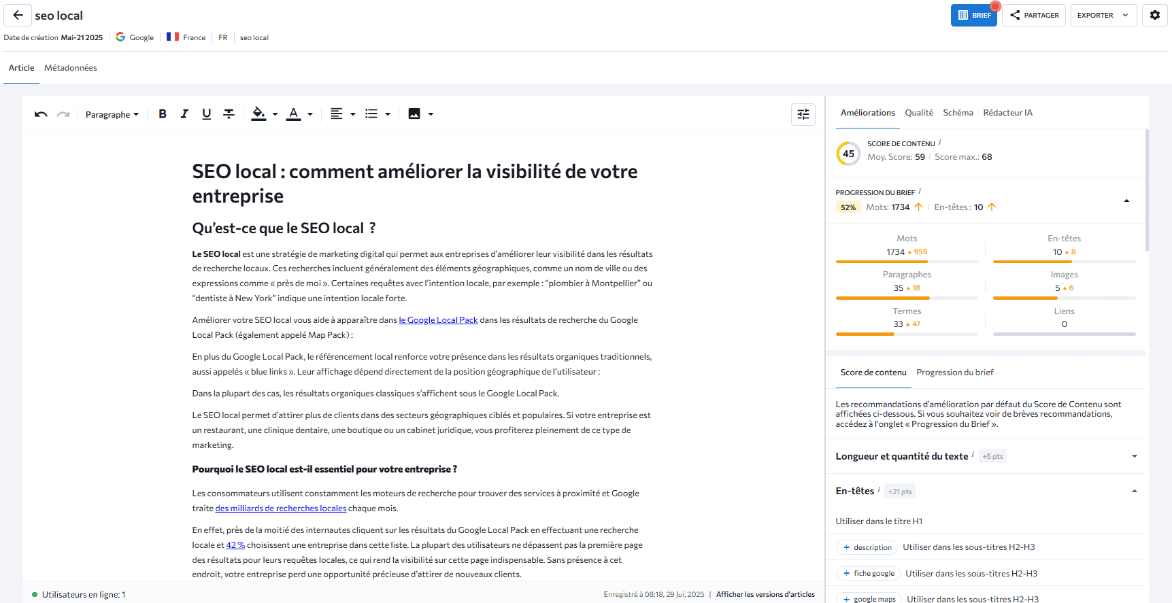Select the highlight fill color tool
This screenshot has height=603, width=1172.
click(258, 114)
